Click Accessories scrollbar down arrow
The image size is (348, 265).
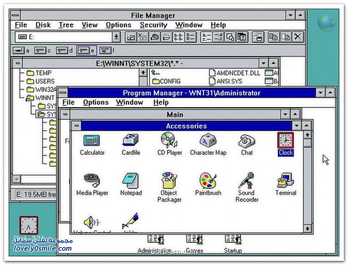coord(307,228)
